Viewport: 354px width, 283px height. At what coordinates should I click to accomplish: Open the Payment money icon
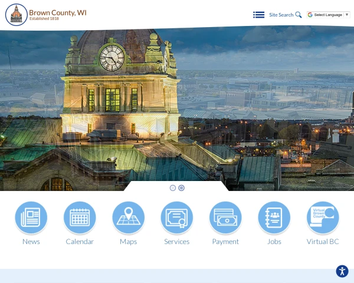pos(225,218)
